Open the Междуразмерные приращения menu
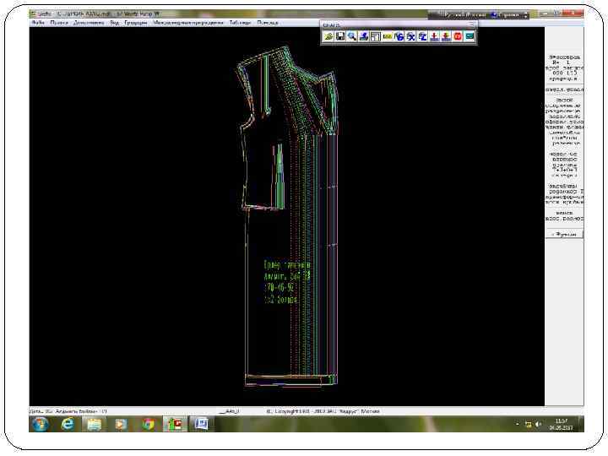The image size is (608, 456). (188, 23)
